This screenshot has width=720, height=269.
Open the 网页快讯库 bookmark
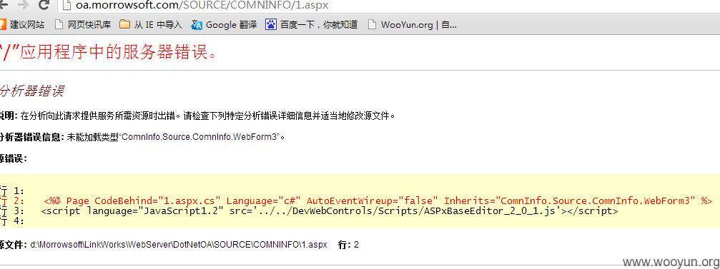point(83,25)
